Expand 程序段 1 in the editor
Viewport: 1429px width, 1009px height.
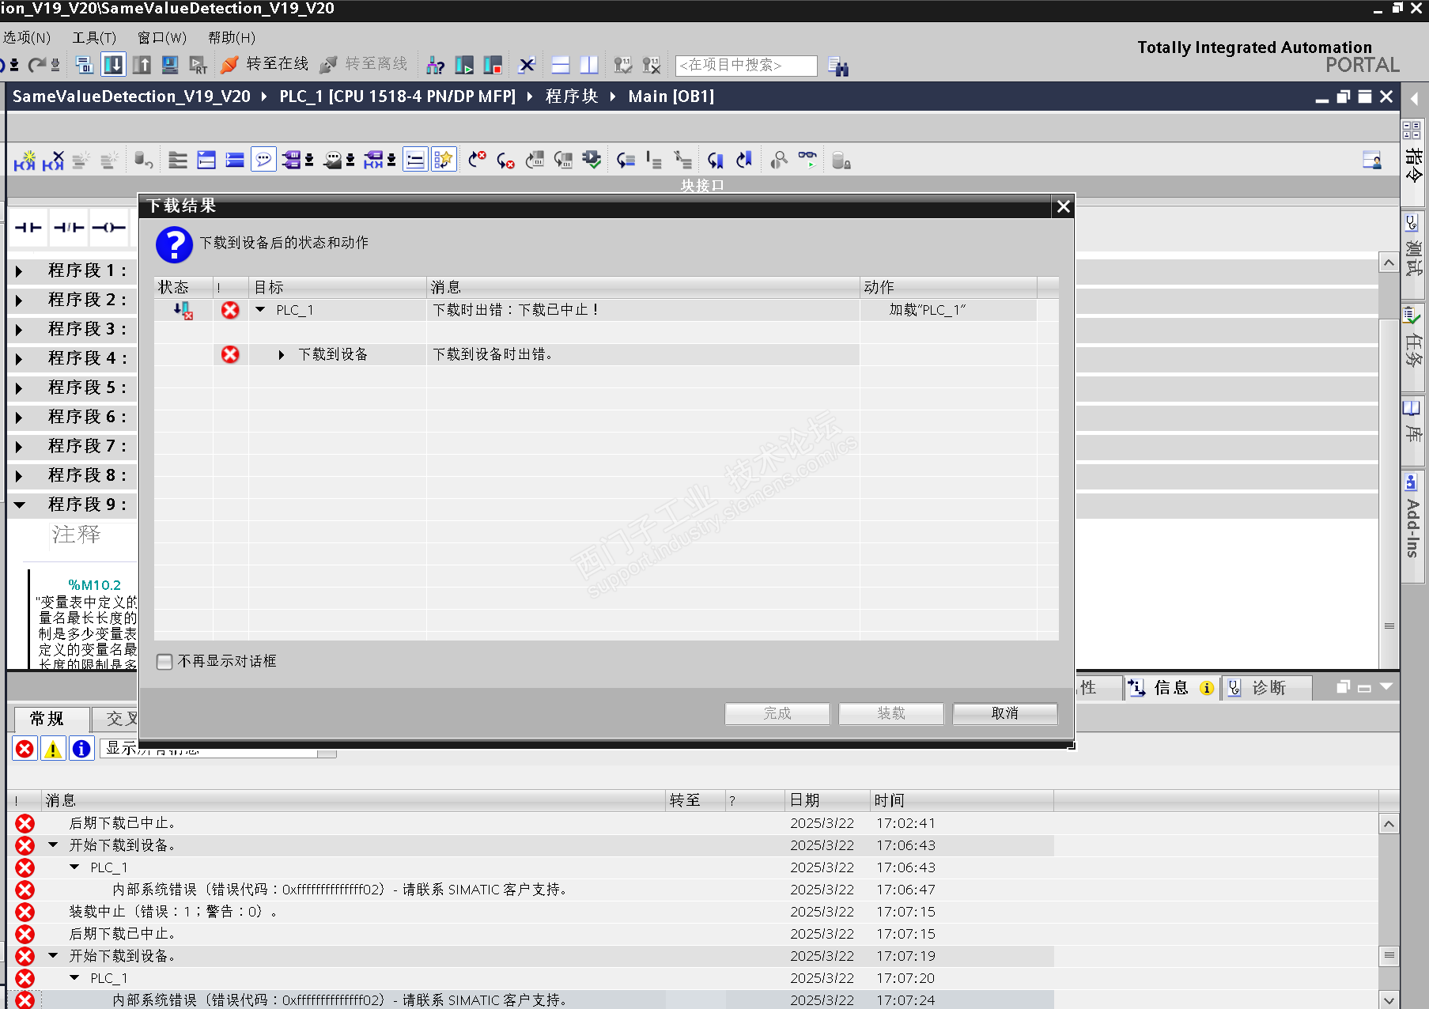point(19,271)
